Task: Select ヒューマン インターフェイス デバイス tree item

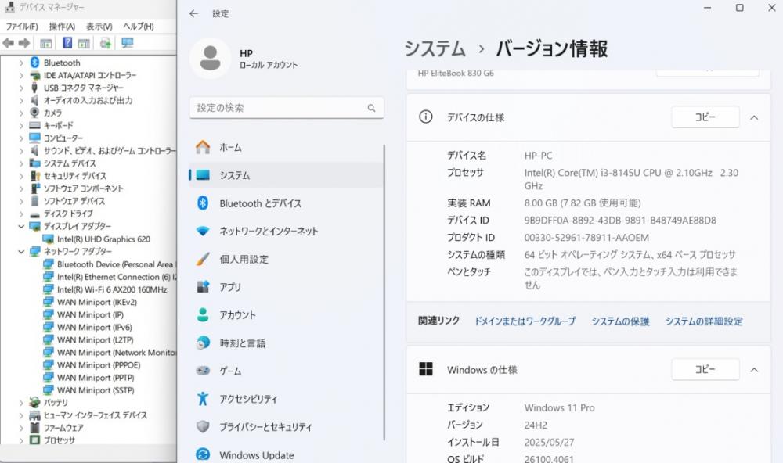Action: [x=96, y=415]
